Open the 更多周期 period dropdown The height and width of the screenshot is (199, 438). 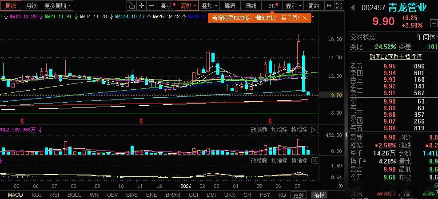58,6
